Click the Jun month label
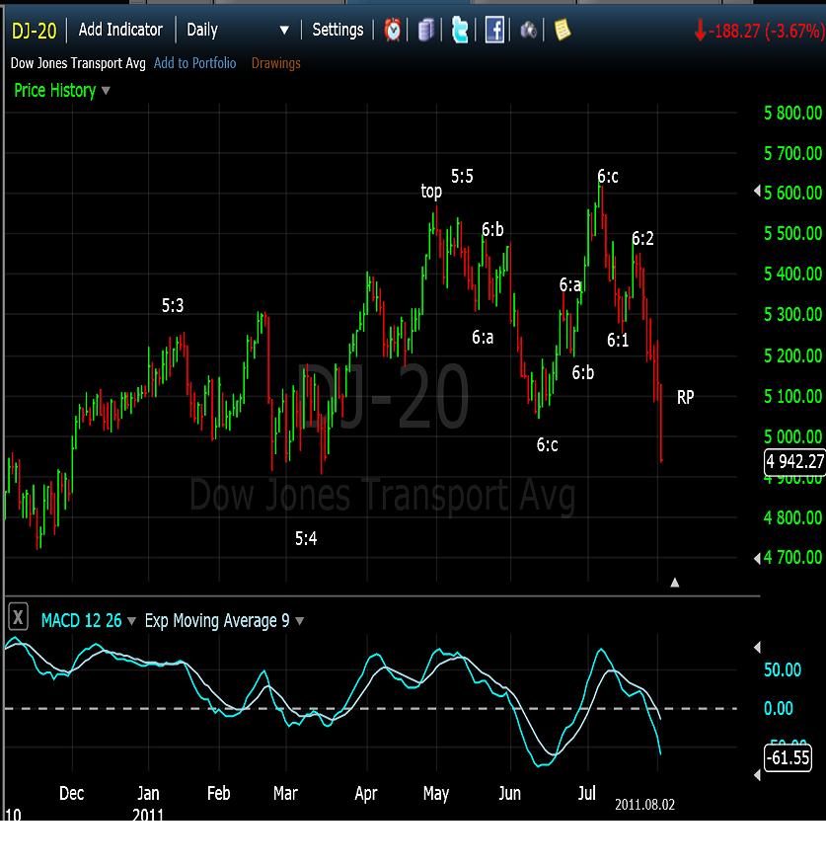 tap(509, 794)
